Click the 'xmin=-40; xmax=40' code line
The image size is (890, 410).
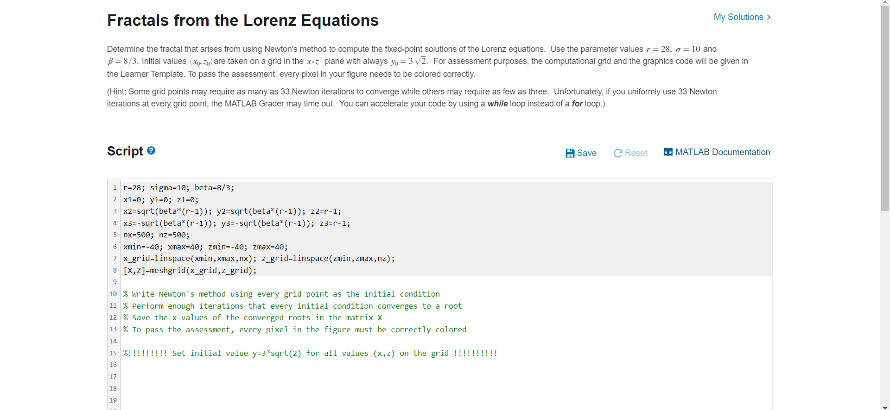pyautogui.click(x=205, y=247)
